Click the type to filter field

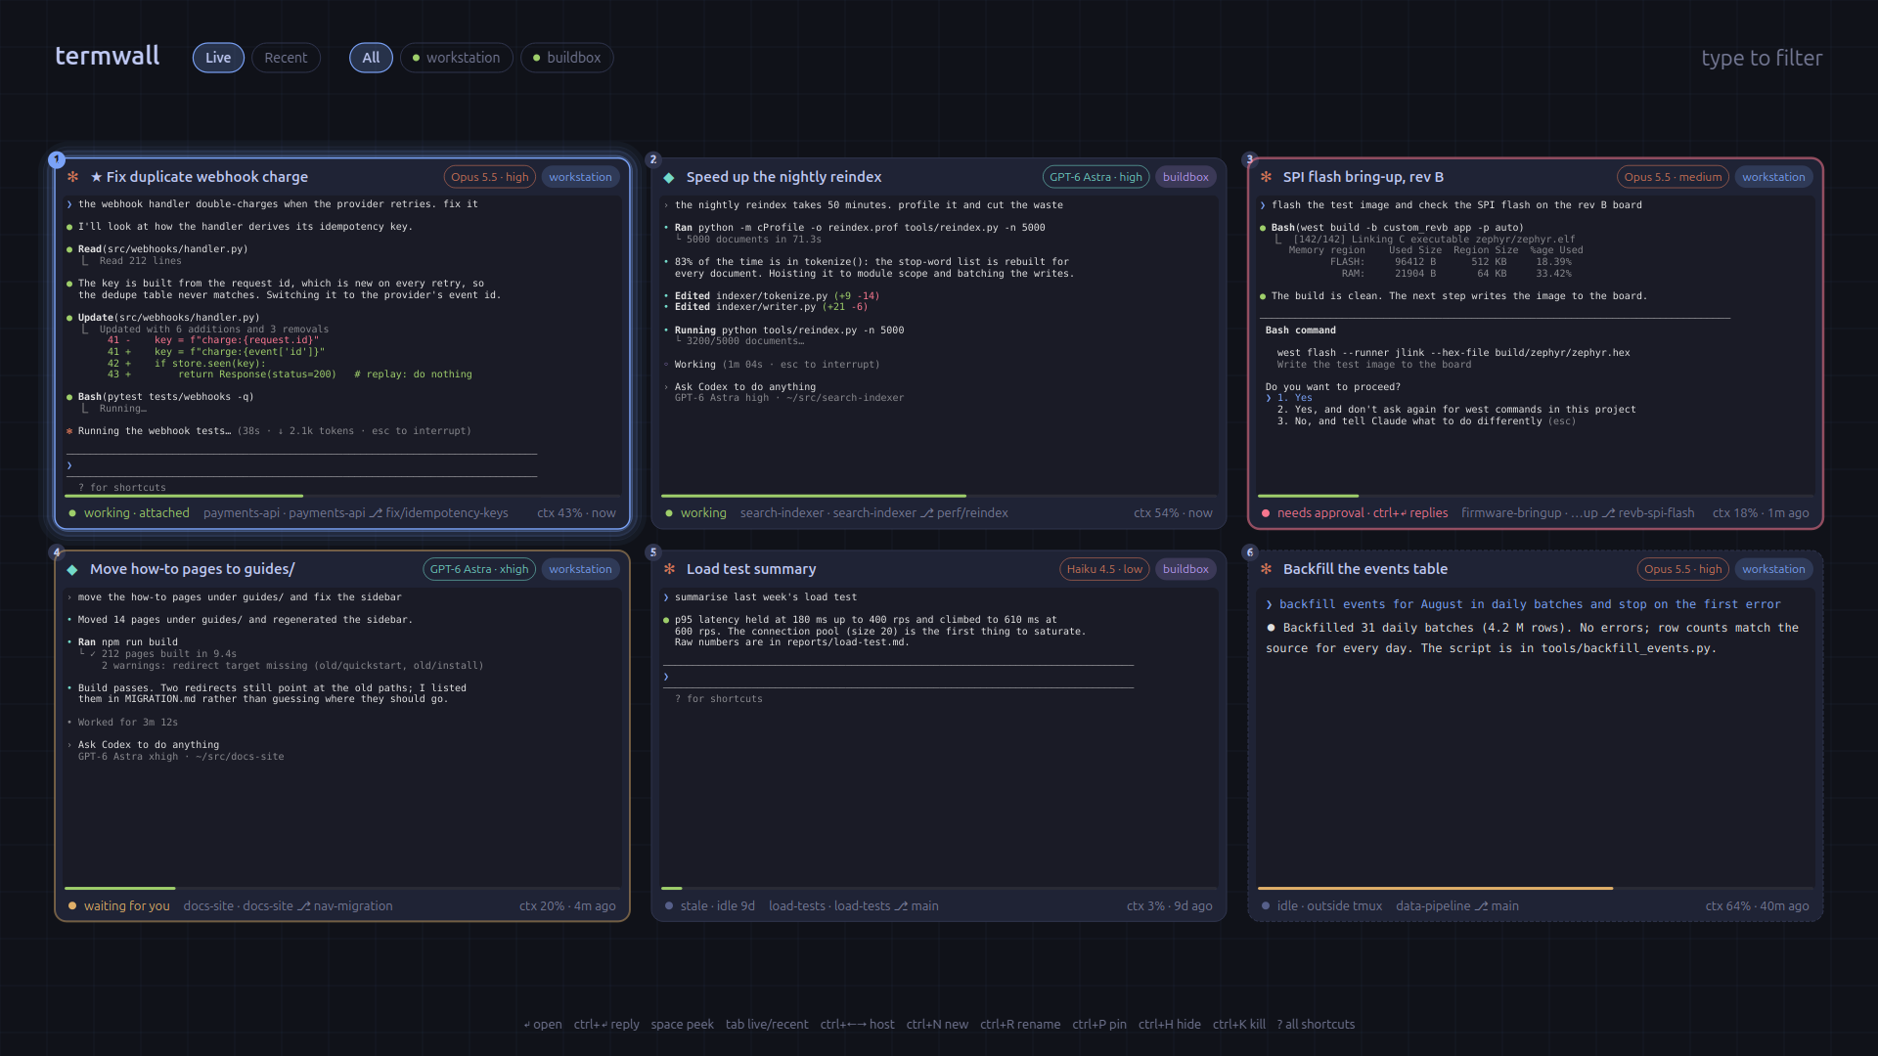[1761, 58]
